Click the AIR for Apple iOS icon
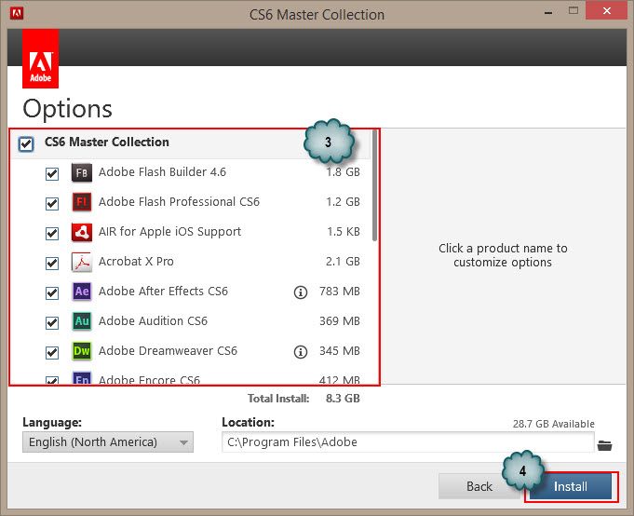Image resolution: width=634 pixels, height=516 pixels. point(82,232)
